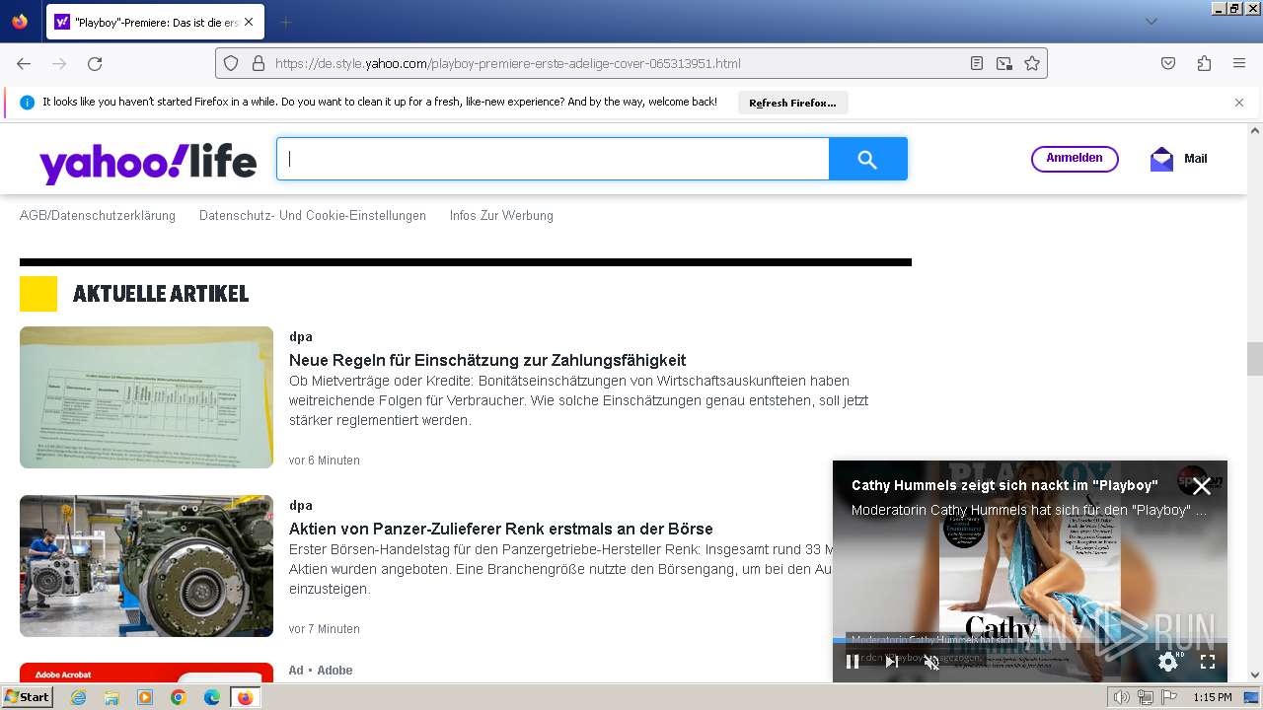The height and width of the screenshot is (710, 1263).
Task: Expand the list all tabs chevron
Action: click(x=1151, y=22)
